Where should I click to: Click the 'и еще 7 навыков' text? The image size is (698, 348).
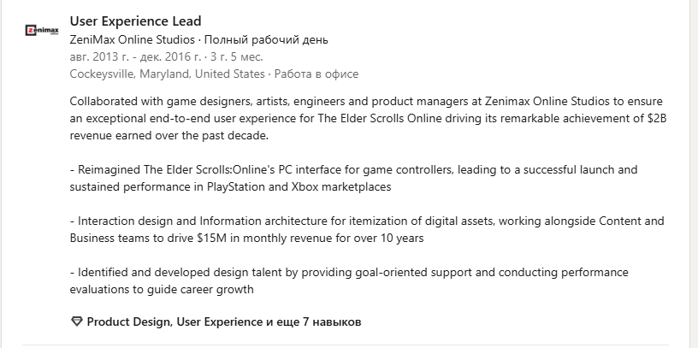[313, 321]
